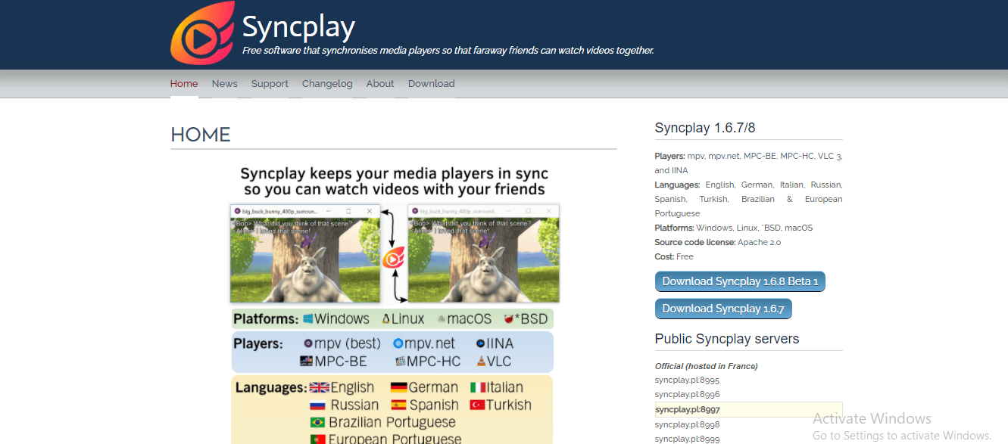Screen dimensions: 1008x444
Task: Click the MPC-HC player icon
Action: click(401, 362)
